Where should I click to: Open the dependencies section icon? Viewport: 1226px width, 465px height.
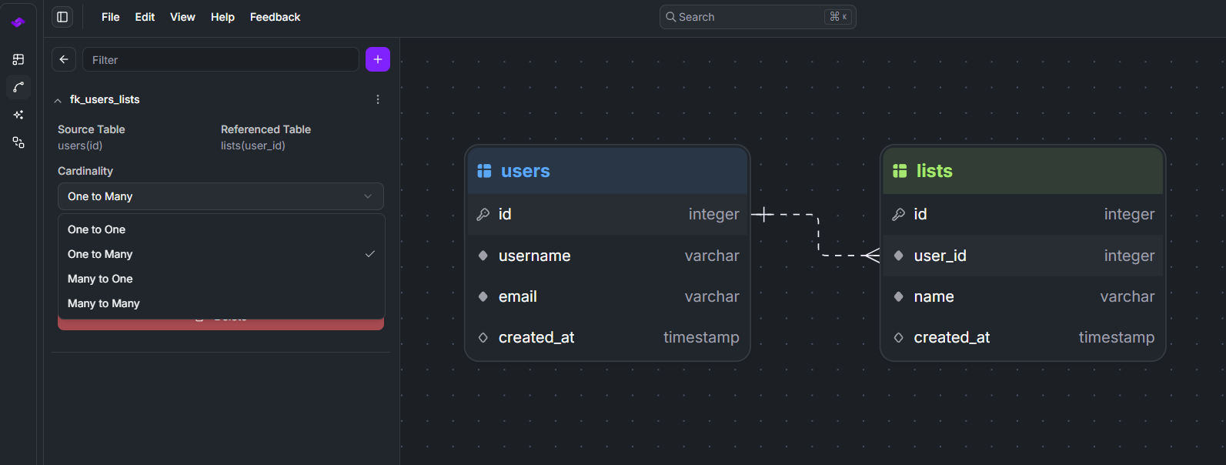(18, 142)
